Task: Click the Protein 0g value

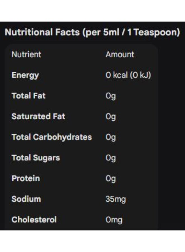Action: click(111, 179)
